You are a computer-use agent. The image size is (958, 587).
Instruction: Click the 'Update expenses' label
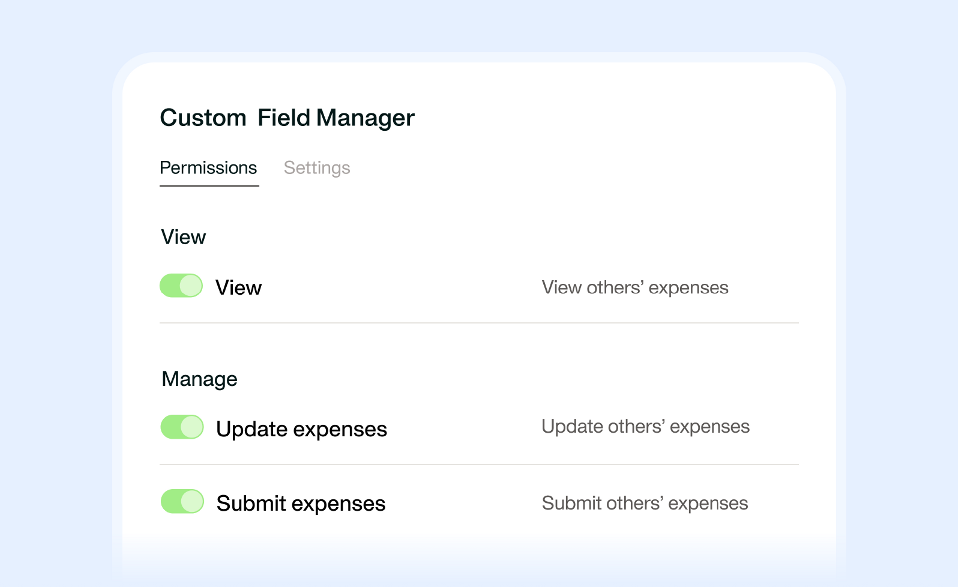301,429
